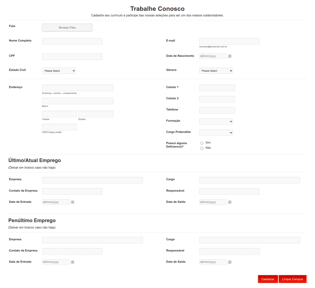This screenshot has width=315, height=288.
Task: Click the Empresa field under Último/Atual Emprego
Action: (x=92, y=180)
